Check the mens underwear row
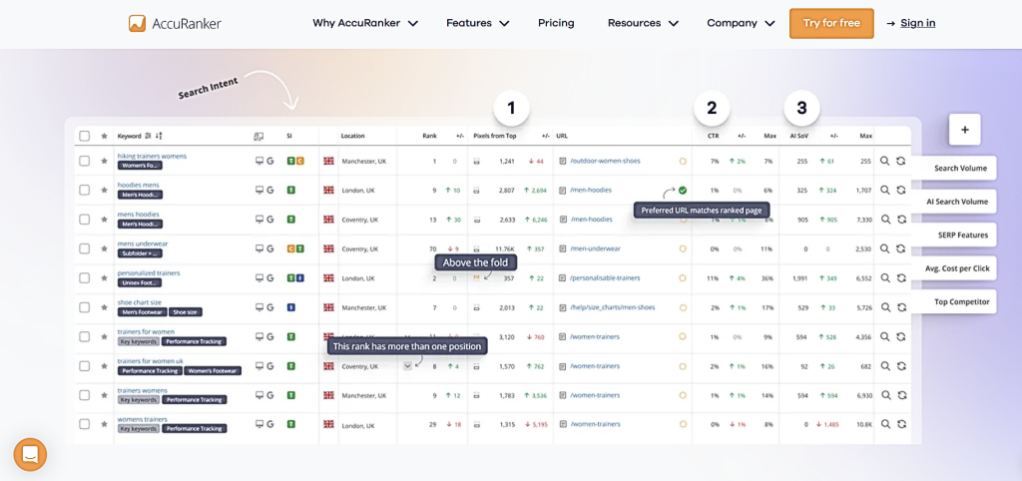 [84, 248]
